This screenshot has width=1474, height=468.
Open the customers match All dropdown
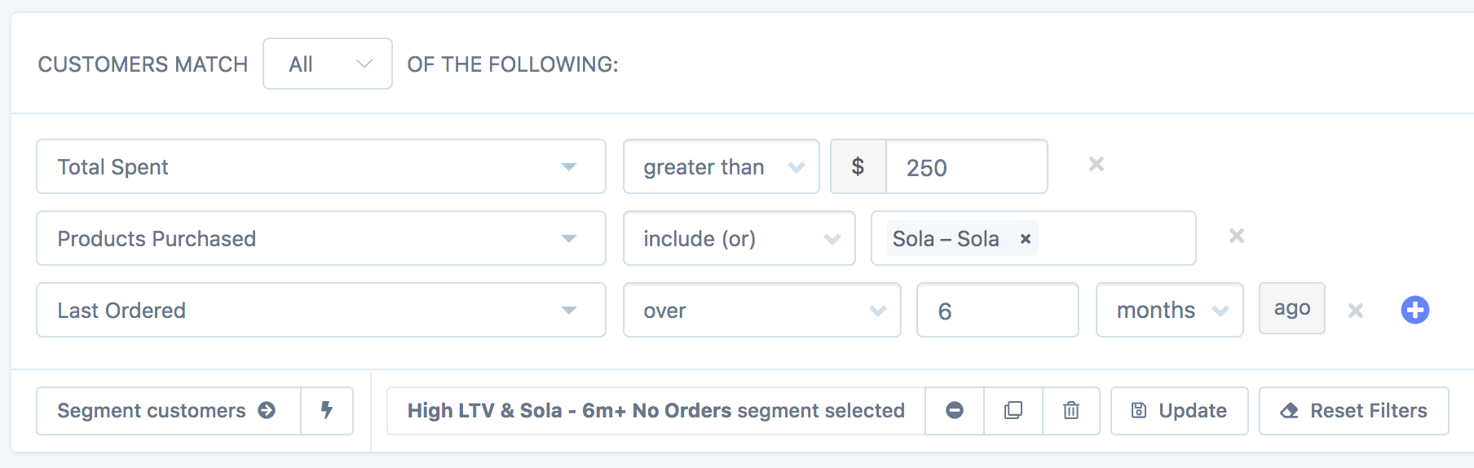pos(328,64)
